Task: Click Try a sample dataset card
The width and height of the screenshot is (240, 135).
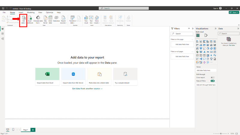Action: pyautogui.click(x=125, y=76)
